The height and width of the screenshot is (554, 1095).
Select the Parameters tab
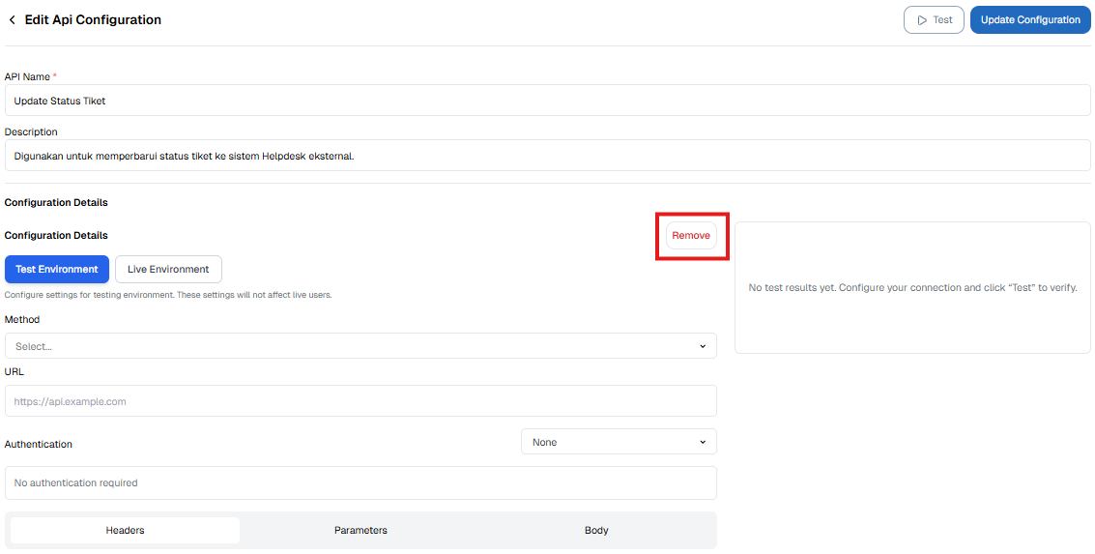pyautogui.click(x=360, y=530)
